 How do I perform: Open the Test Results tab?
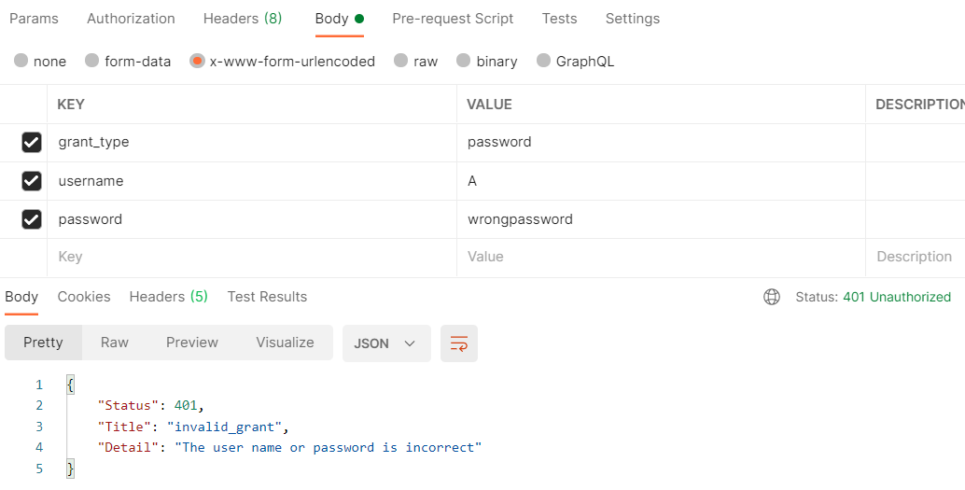click(267, 297)
